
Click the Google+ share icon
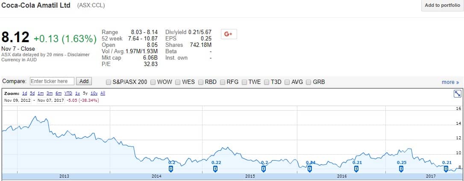[x=229, y=34]
